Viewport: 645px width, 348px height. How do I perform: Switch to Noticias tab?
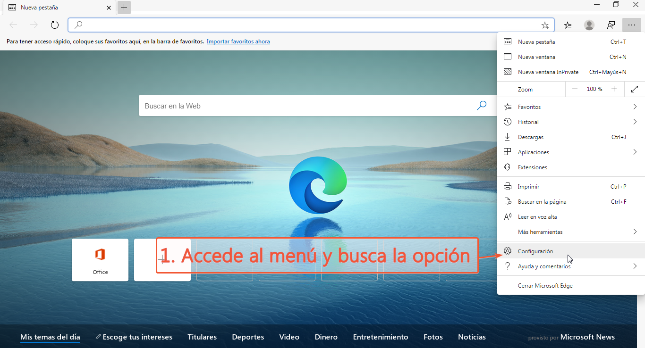[x=472, y=337]
